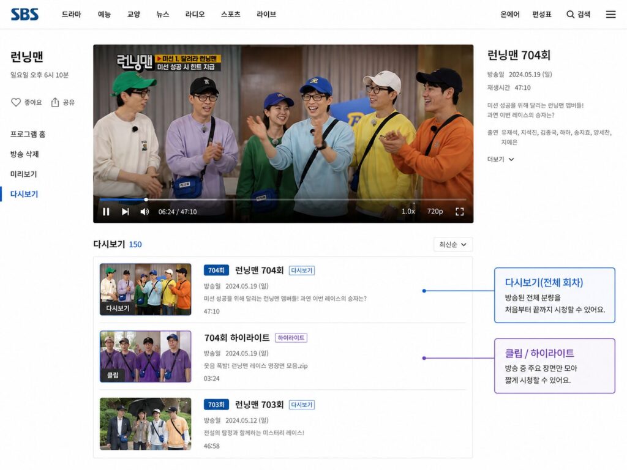The image size is (627, 470).
Task: Expand 더보기 episode details
Action: pyautogui.click(x=500, y=159)
